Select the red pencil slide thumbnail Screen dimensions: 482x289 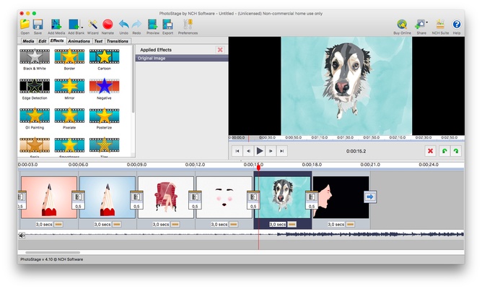(49, 197)
